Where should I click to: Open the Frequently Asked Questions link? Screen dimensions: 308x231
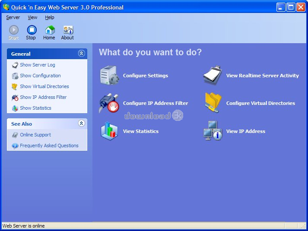click(x=49, y=146)
